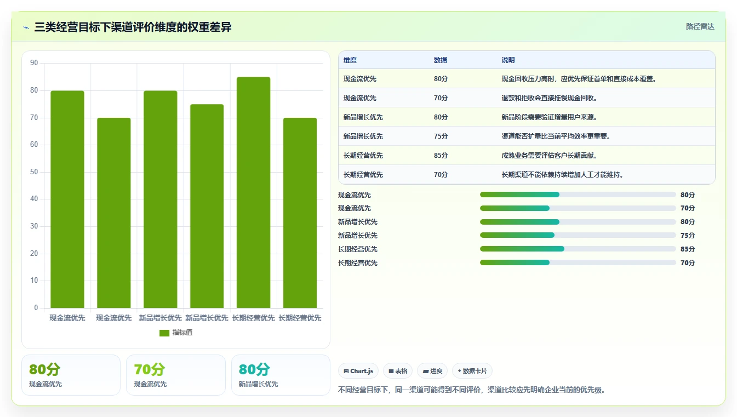
Task: Click the y-axis label 90
Action: (x=34, y=64)
